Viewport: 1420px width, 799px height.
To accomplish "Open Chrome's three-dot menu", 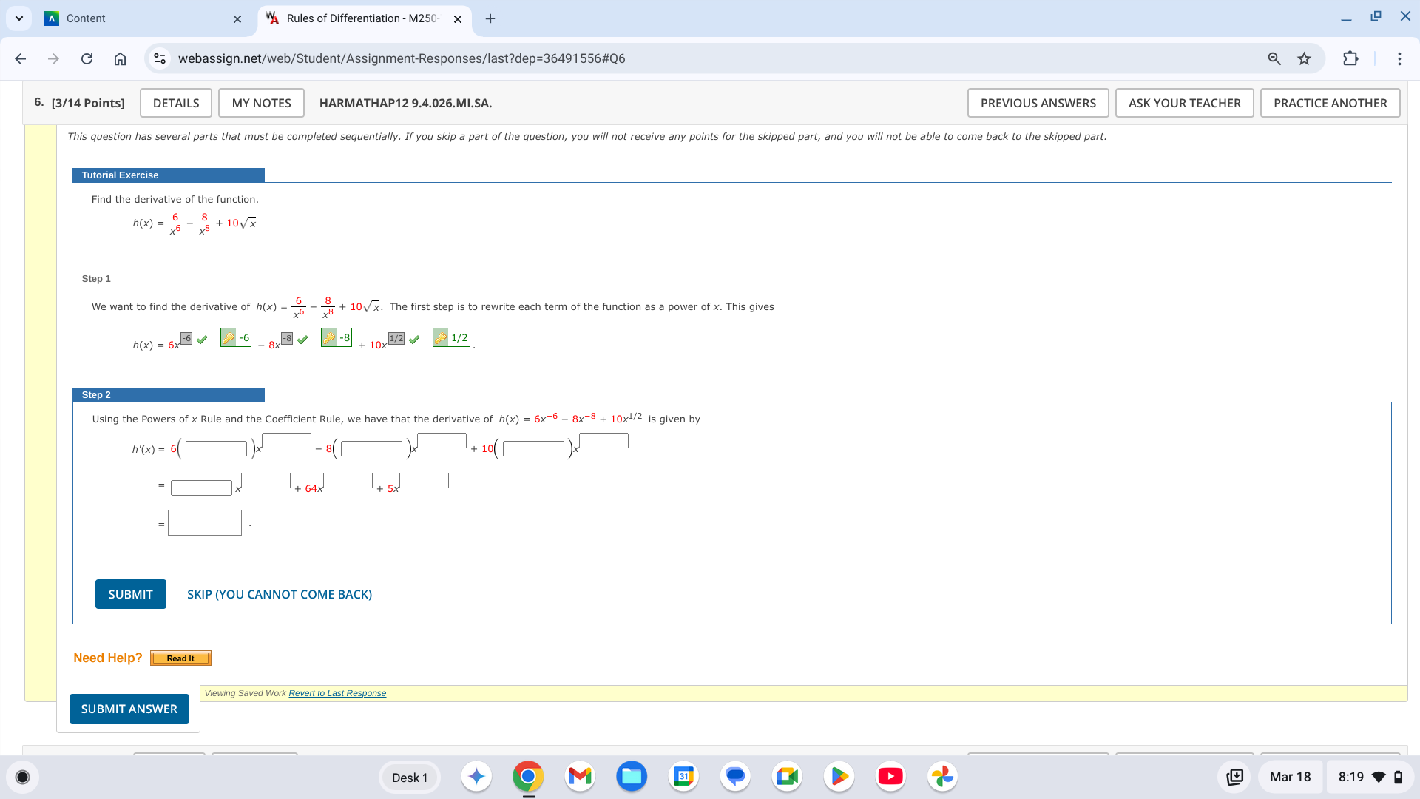I will (1399, 58).
